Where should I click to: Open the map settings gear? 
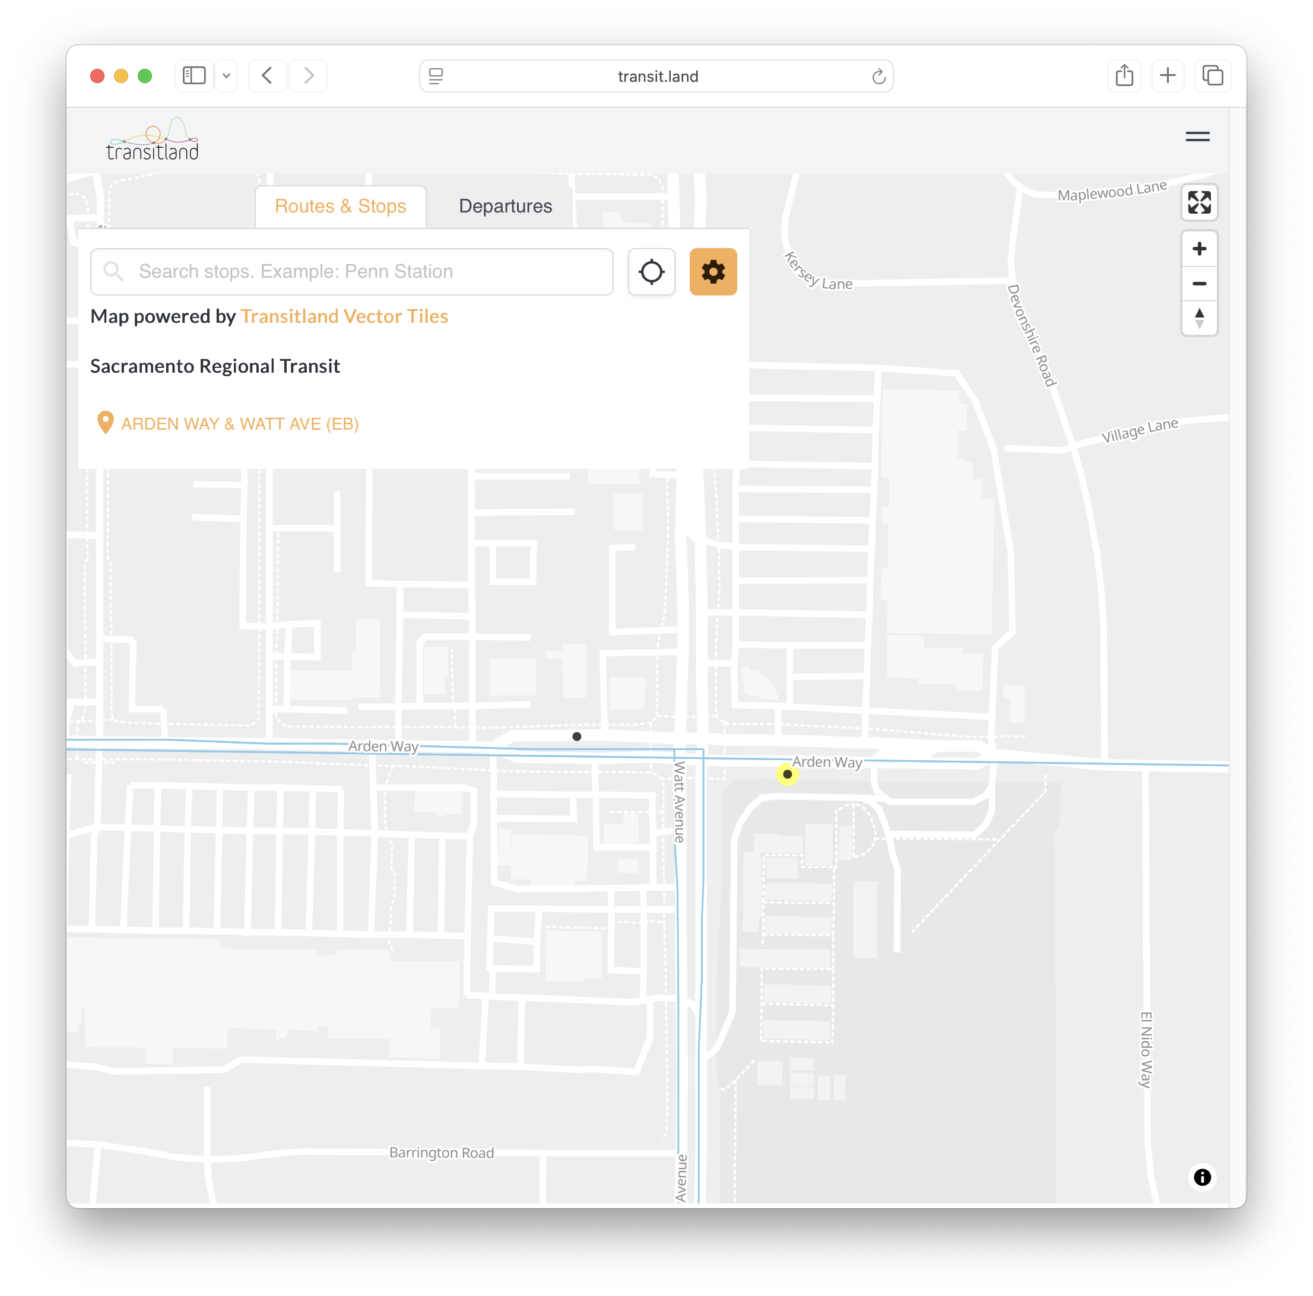click(x=713, y=272)
